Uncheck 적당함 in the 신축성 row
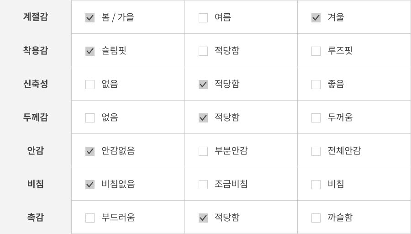411x234 pixels. (203, 85)
